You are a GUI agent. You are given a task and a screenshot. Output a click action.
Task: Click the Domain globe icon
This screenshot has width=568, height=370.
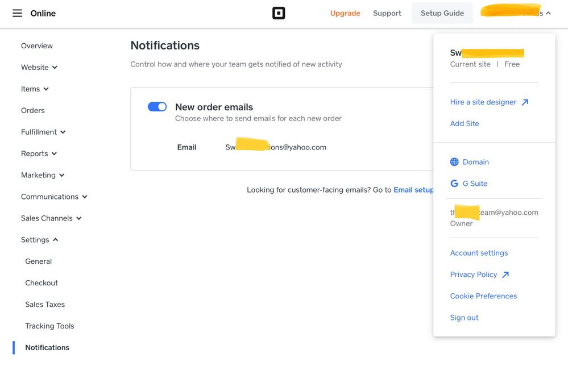(x=454, y=162)
